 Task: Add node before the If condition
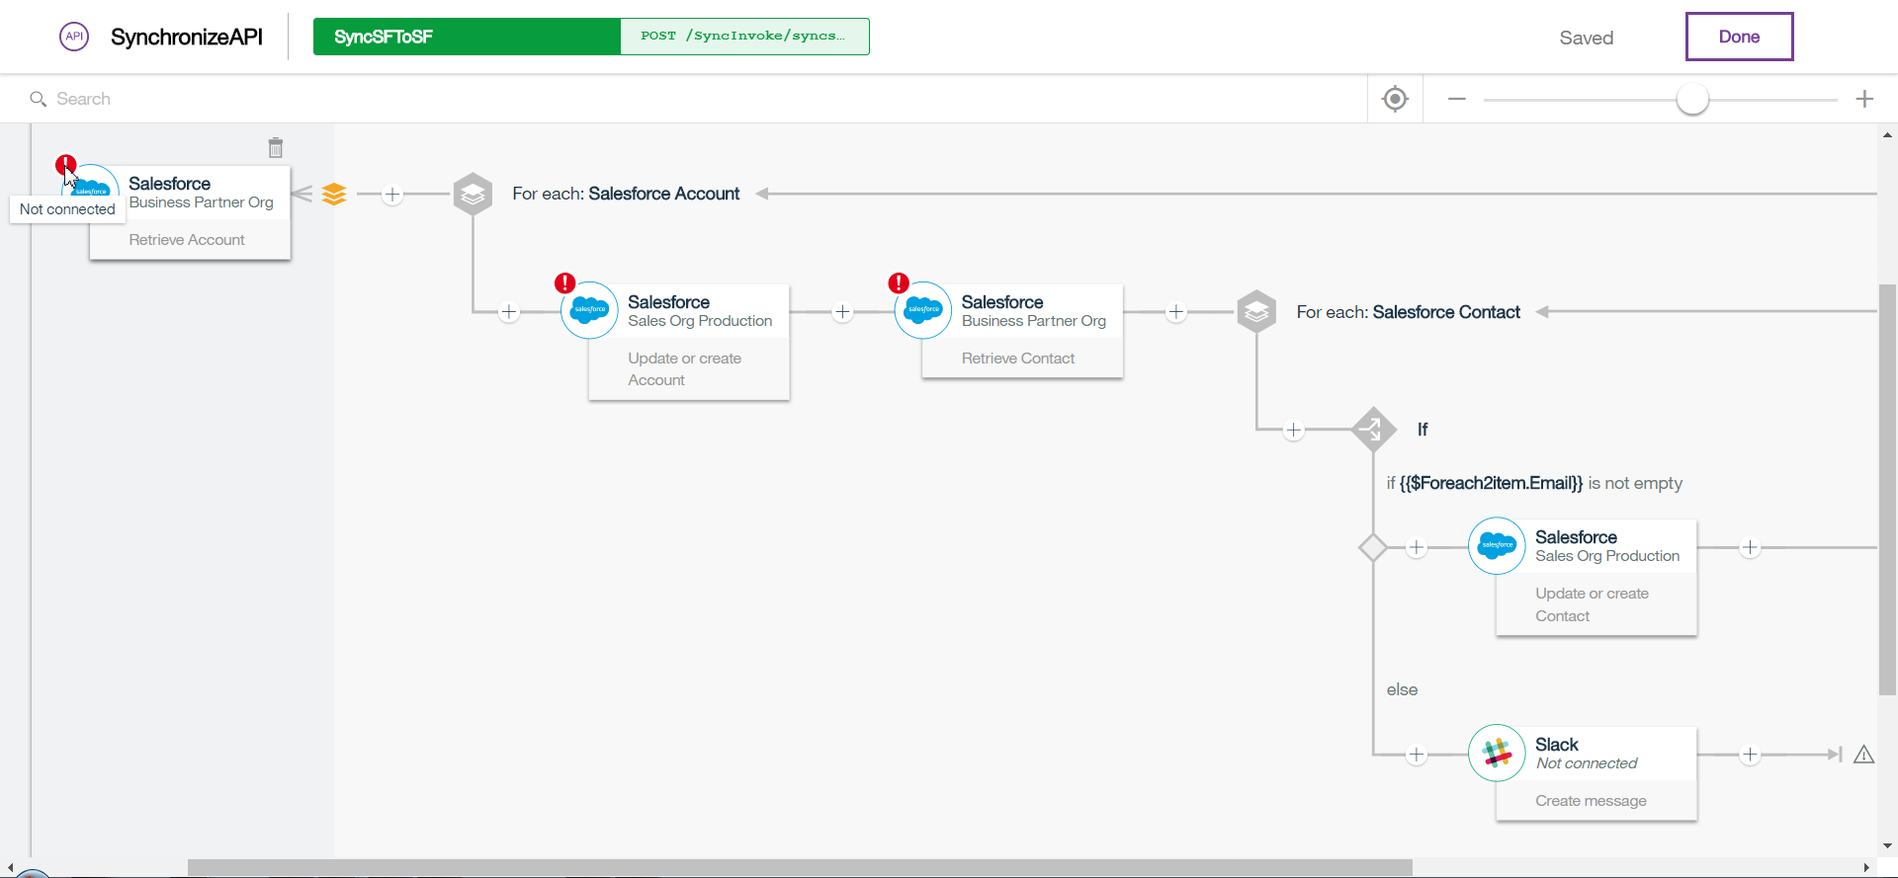[x=1293, y=431]
